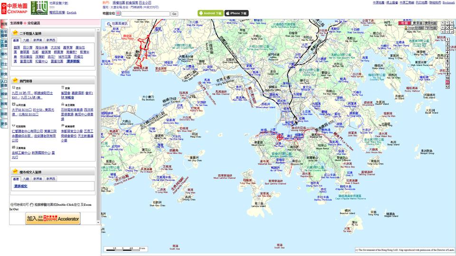Pan the map to the lower-right diagonal

click(452, 32)
